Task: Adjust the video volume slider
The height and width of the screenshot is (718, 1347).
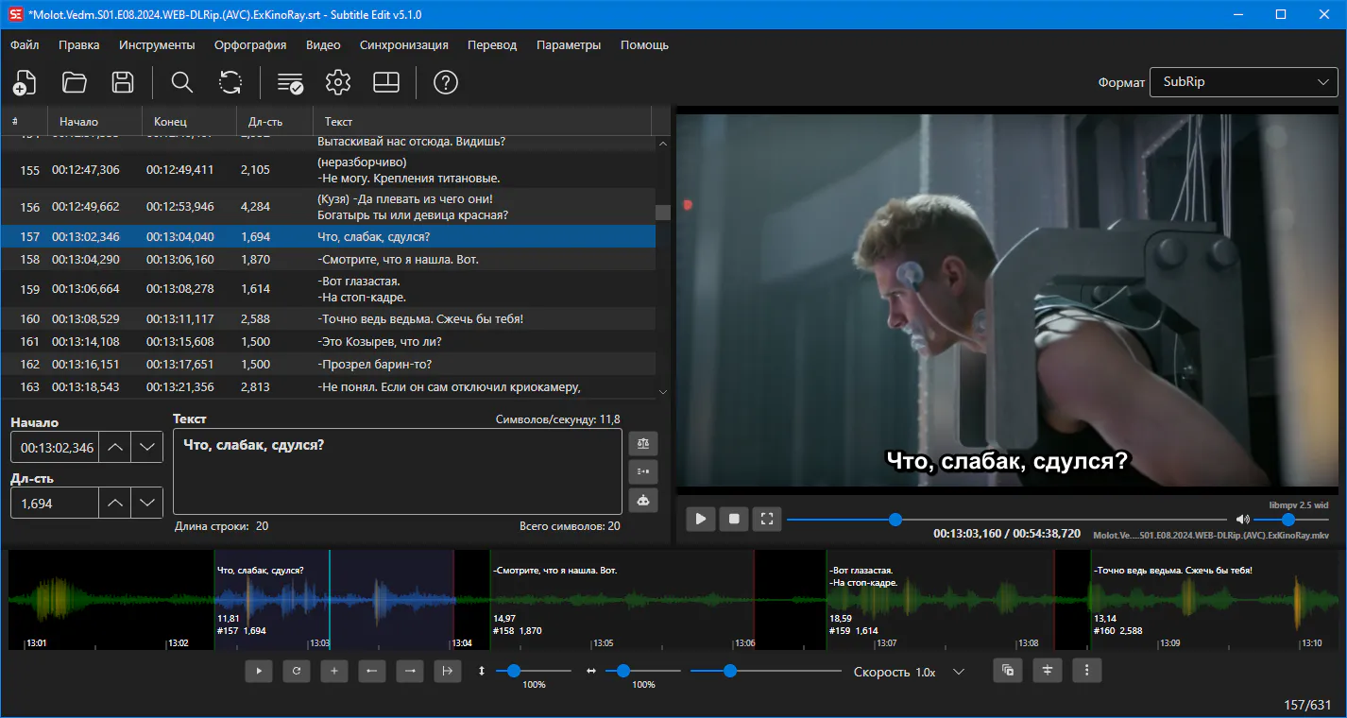Action: [1290, 520]
